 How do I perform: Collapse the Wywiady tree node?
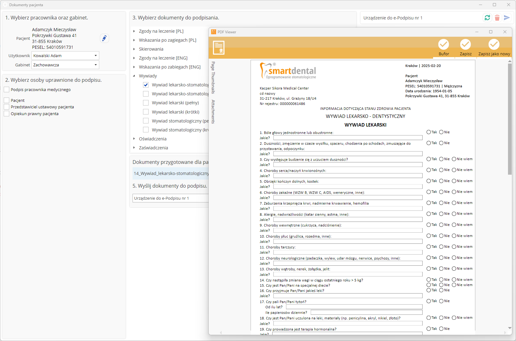(134, 76)
